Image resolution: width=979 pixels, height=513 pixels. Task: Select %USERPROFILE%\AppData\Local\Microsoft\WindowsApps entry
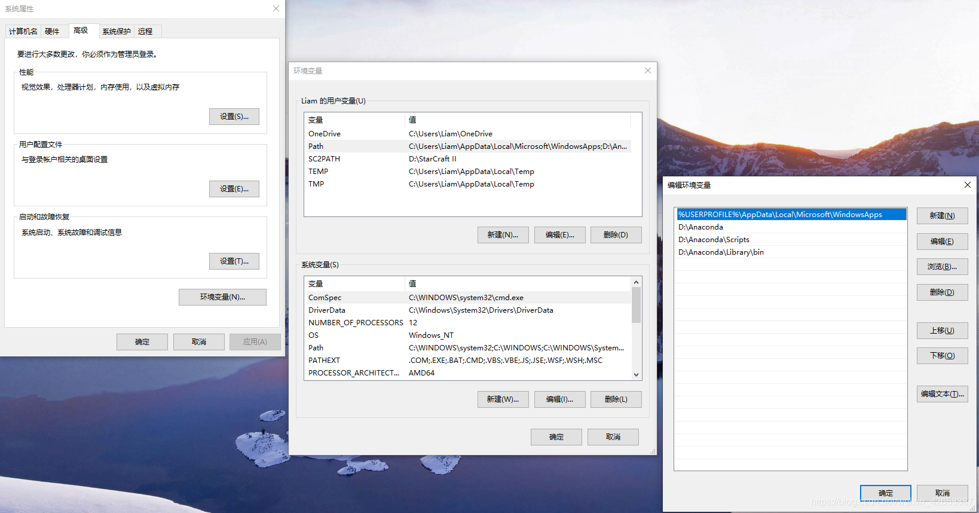tap(791, 215)
